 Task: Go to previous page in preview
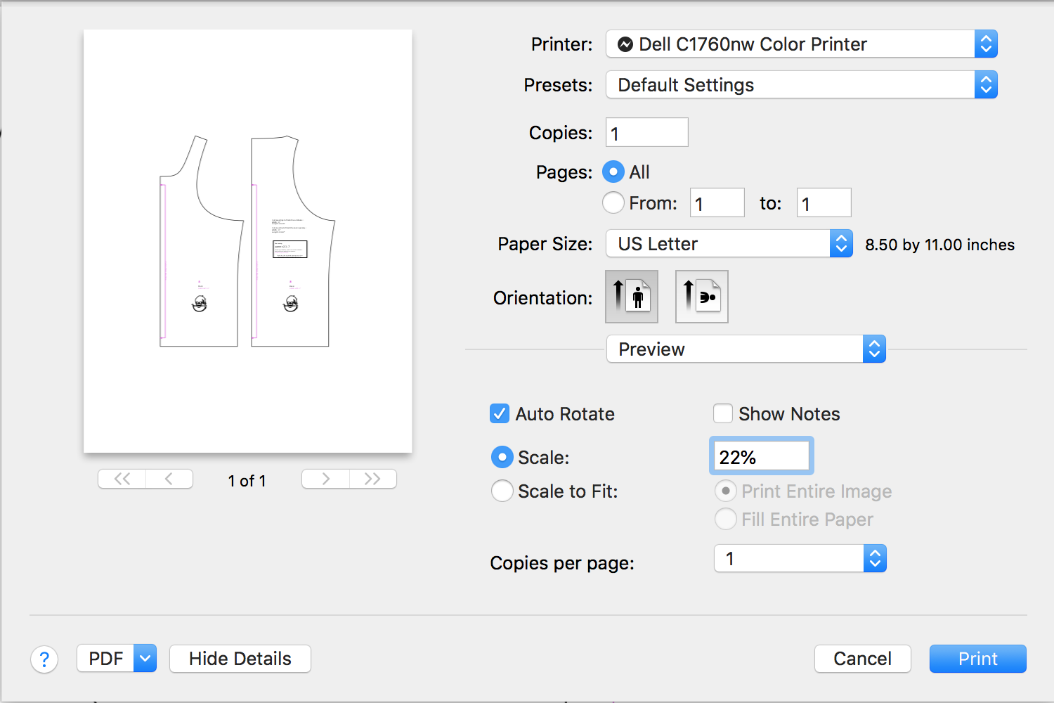pyautogui.click(x=169, y=479)
